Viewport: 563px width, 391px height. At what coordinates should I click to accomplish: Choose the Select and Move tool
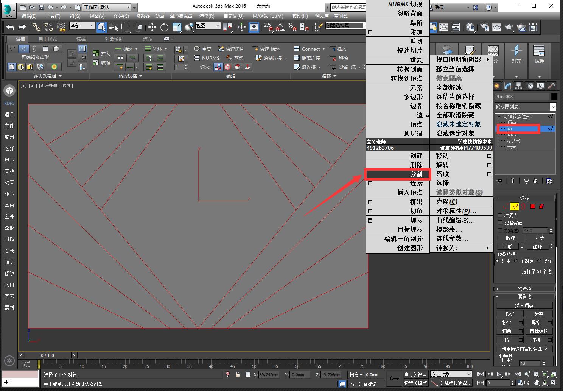coord(152,27)
